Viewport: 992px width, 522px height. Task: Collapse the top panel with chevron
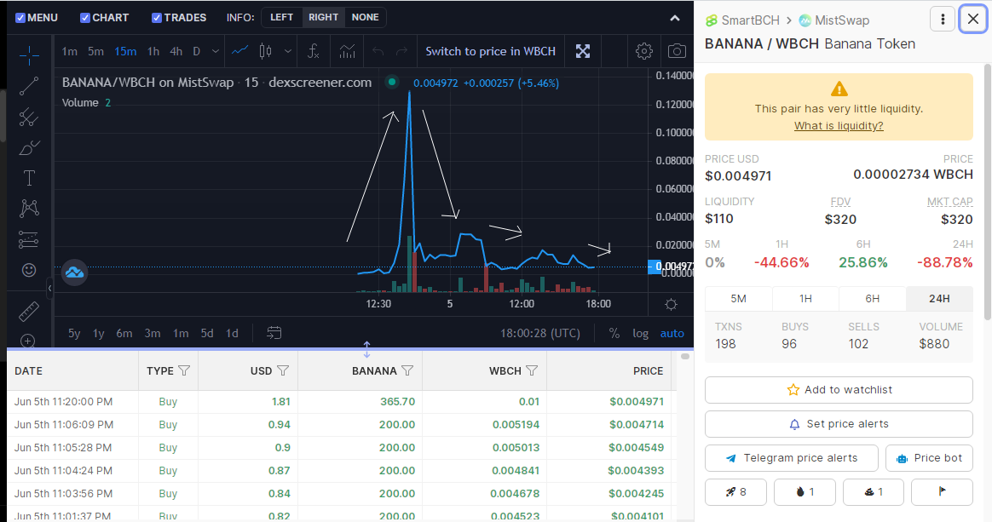(x=675, y=19)
